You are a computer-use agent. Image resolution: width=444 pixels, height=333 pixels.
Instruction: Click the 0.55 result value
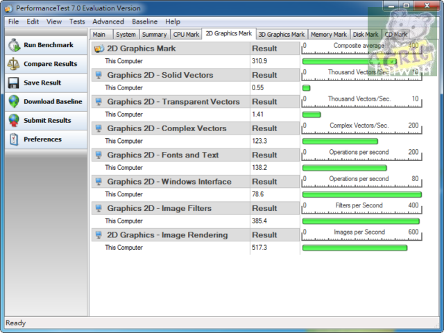coord(258,87)
